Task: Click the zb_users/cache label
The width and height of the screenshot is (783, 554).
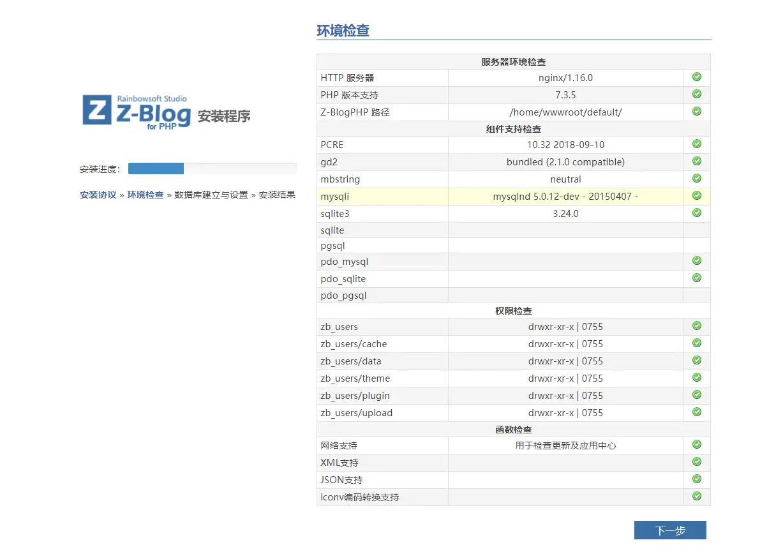Action: 354,344
